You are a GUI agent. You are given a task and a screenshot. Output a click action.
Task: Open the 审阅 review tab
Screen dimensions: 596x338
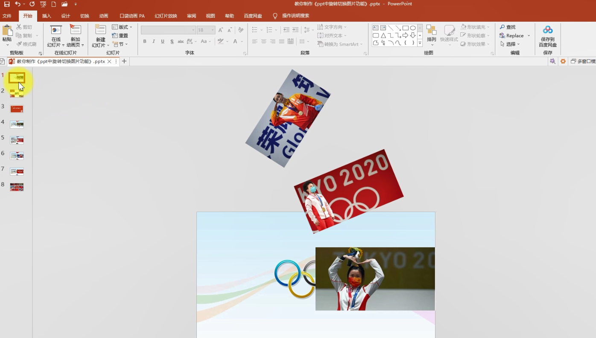pos(192,16)
